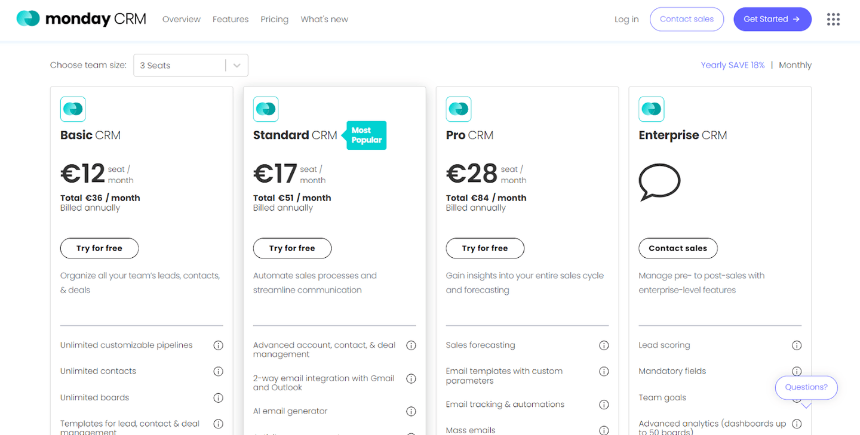Open the What's new nav item
This screenshot has height=435, width=860.
pos(324,19)
